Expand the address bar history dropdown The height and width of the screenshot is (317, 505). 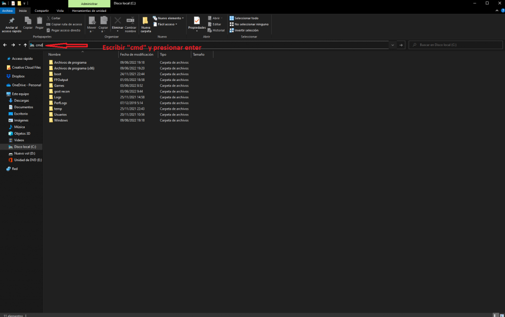tap(393, 45)
